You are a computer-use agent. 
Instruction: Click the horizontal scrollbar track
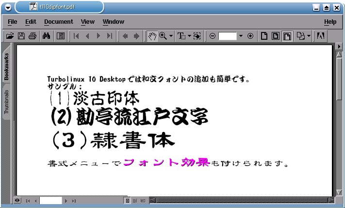point(241,200)
